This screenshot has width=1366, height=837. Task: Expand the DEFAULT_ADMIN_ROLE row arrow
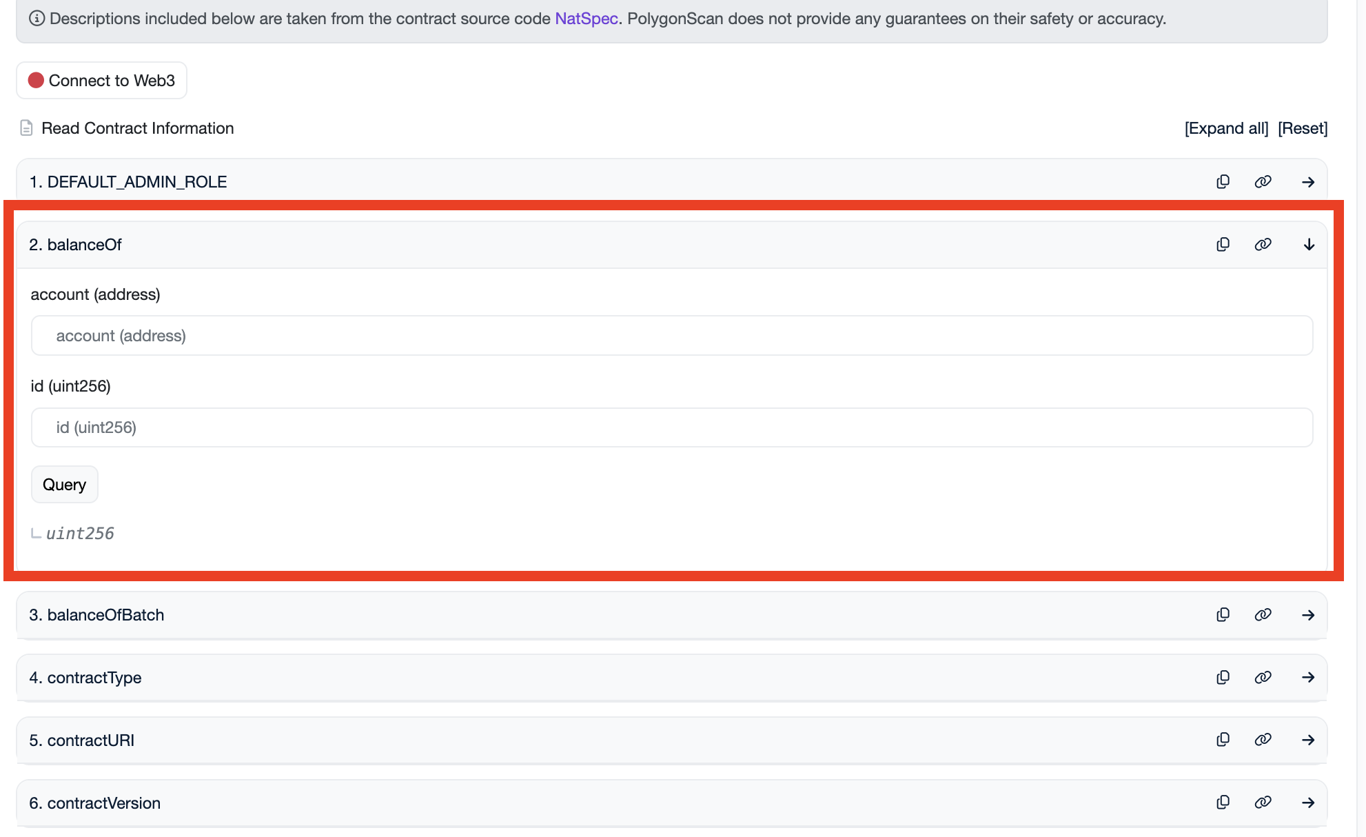1308,182
